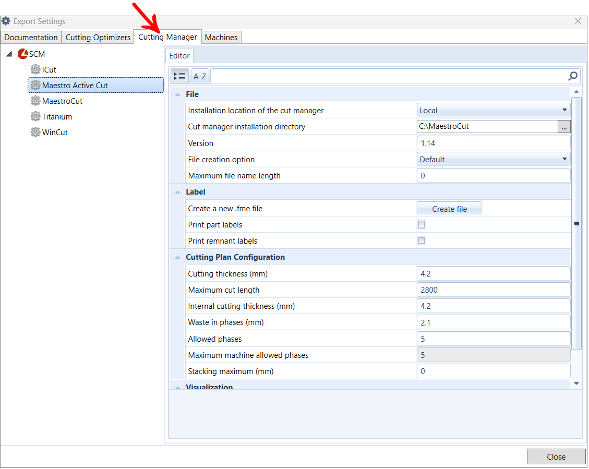This screenshot has height=469, width=589.
Task: Click the gear icon beside ICut
Action: [x=35, y=69]
